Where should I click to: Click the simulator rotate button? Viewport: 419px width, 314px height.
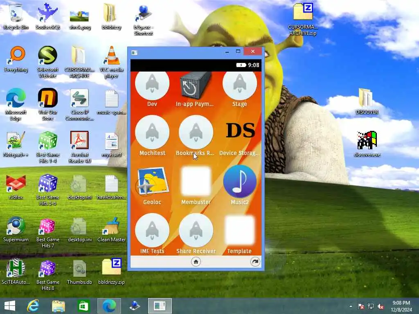255,262
